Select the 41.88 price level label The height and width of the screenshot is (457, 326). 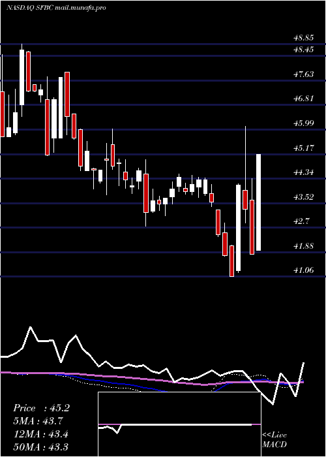[x=304, y=245]
